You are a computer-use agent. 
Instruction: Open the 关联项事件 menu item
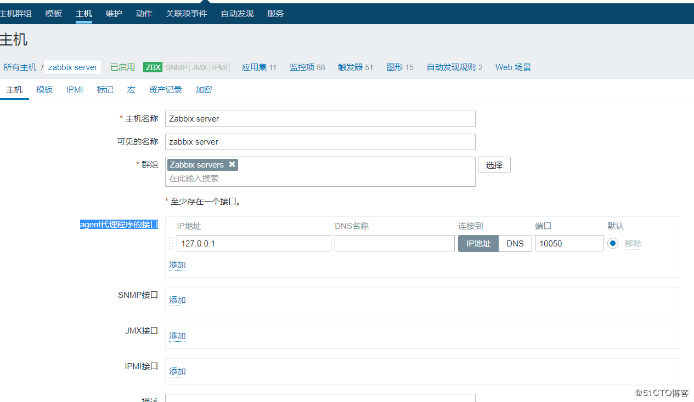[x=187, y=13]
